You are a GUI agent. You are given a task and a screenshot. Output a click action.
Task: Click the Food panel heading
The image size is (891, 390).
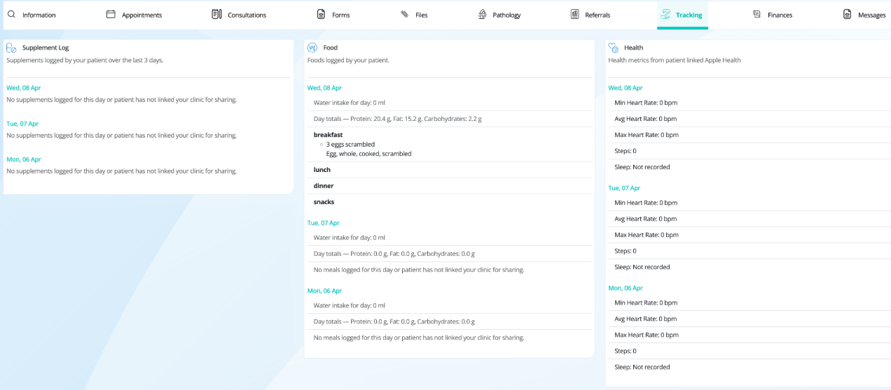click(x=331, y=48)
